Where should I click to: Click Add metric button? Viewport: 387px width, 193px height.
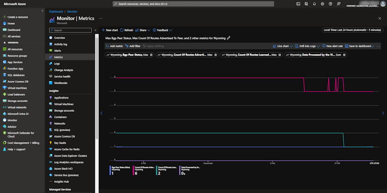pos(114,46)
